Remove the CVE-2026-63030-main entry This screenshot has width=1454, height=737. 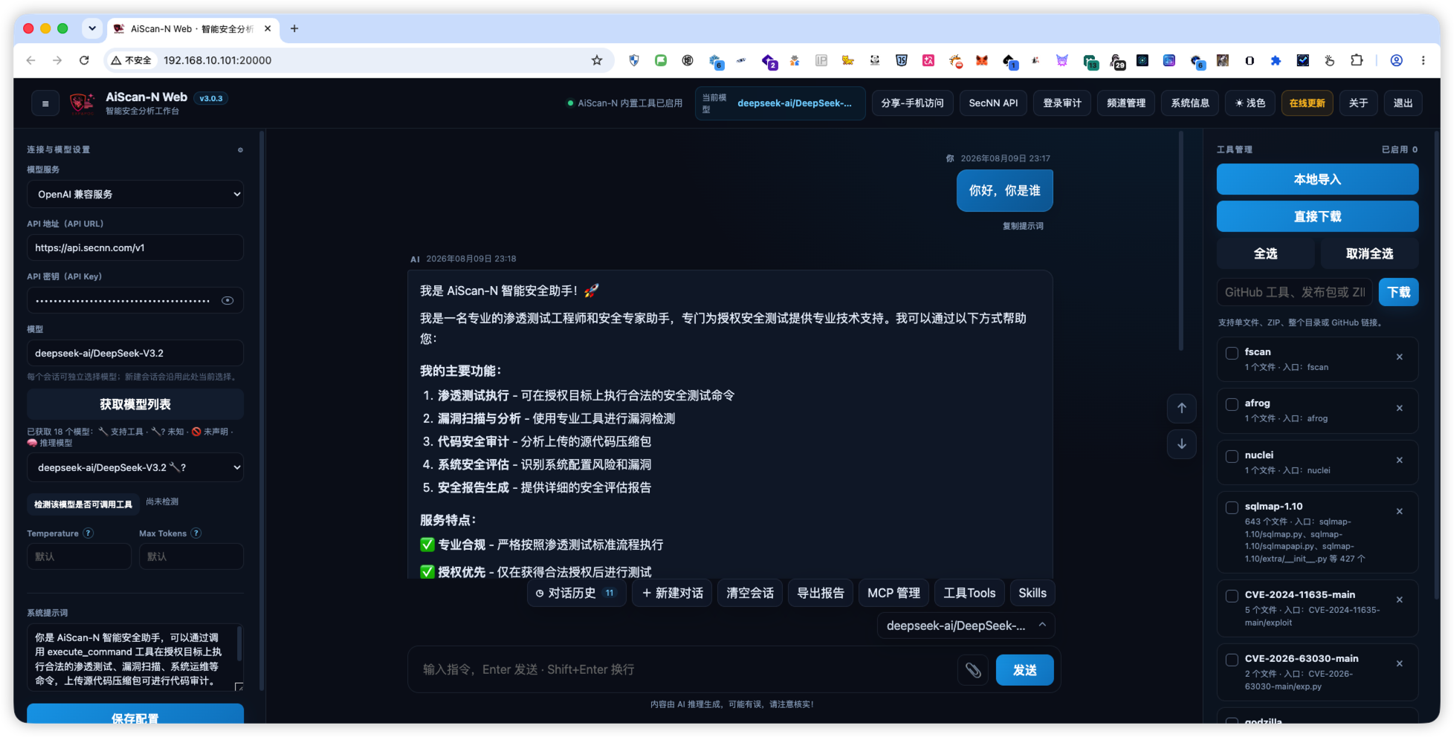(1399, 664)
